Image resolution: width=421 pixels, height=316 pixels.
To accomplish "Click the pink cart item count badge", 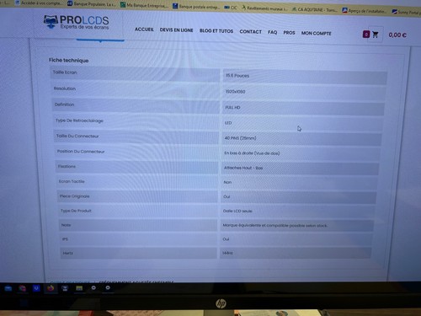I will [366, 35].
